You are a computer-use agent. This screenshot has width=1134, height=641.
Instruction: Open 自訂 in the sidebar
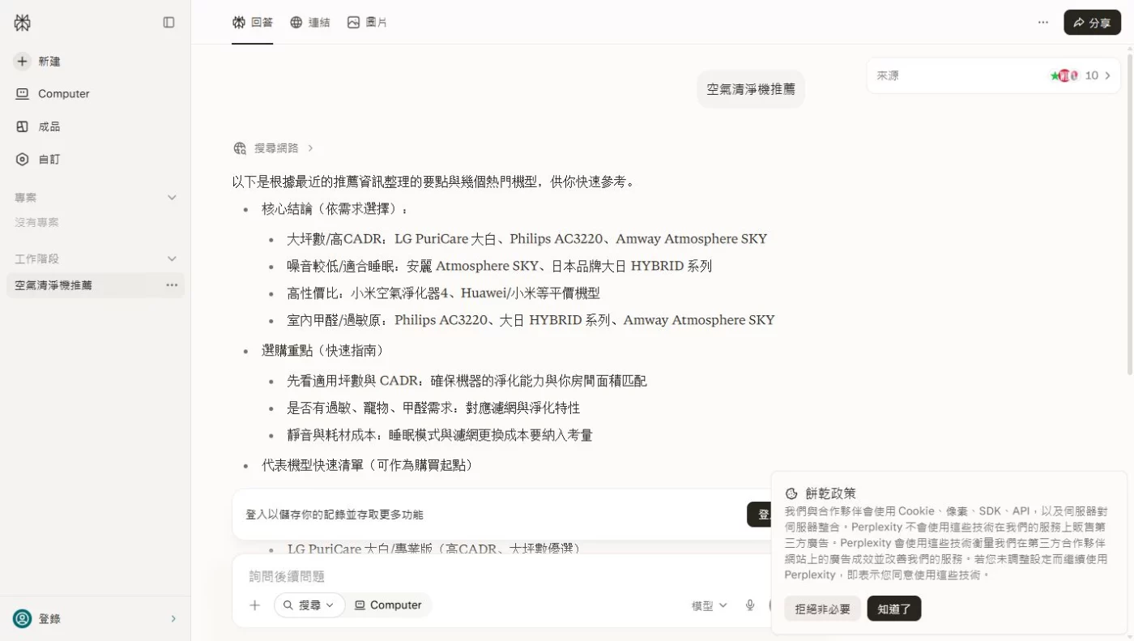38,160
